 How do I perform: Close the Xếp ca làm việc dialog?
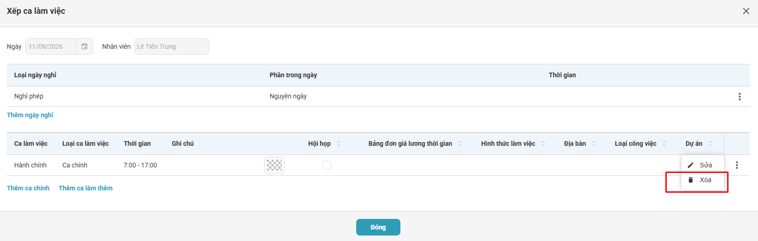coord(746,11)
